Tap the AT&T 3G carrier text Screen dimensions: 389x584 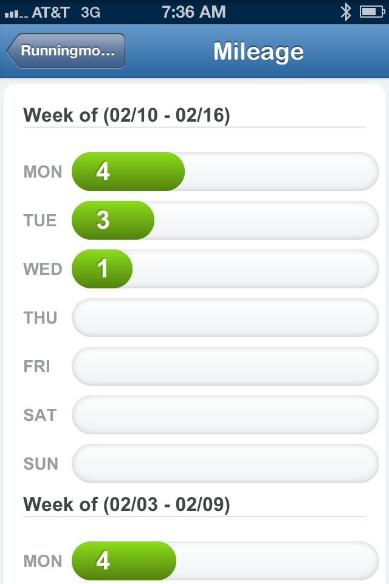[66, 12]
